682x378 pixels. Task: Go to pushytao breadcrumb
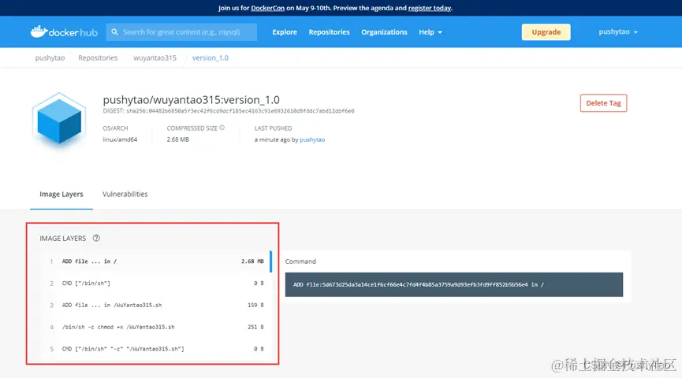pos(50,57)
